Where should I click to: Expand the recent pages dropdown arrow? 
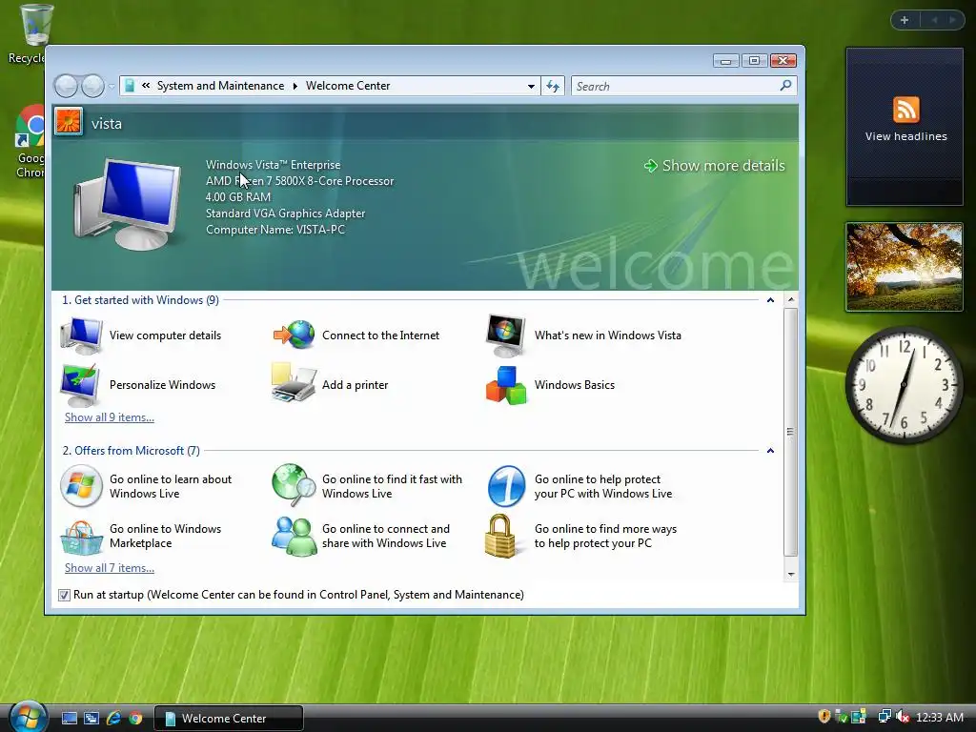pos(111,87)
